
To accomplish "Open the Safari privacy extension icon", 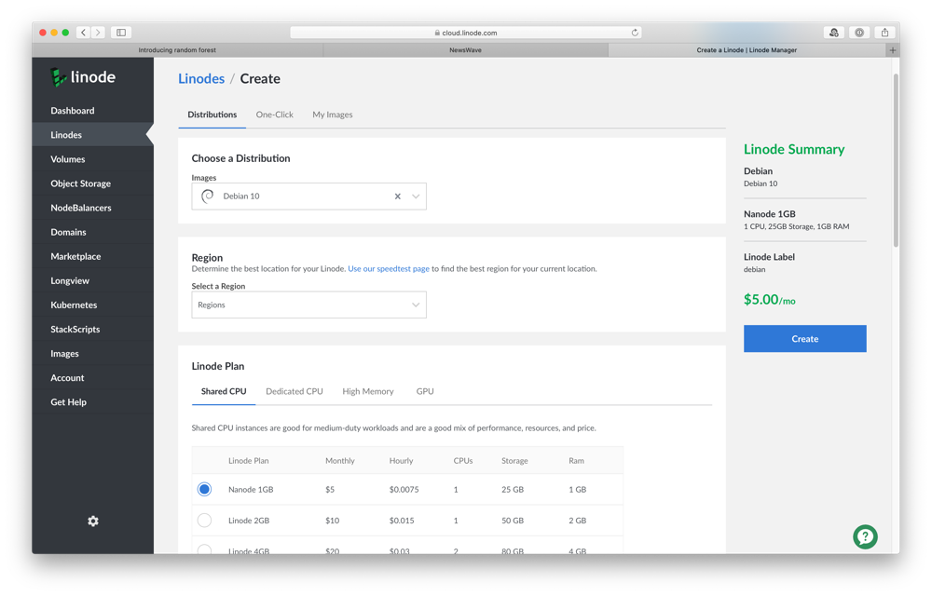I will click(859, 33).
